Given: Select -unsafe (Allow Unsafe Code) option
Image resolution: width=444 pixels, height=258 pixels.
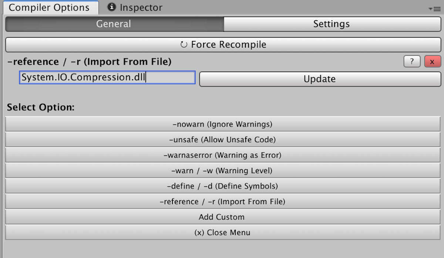Looking at the screenshot, I should tap(222, 140).
